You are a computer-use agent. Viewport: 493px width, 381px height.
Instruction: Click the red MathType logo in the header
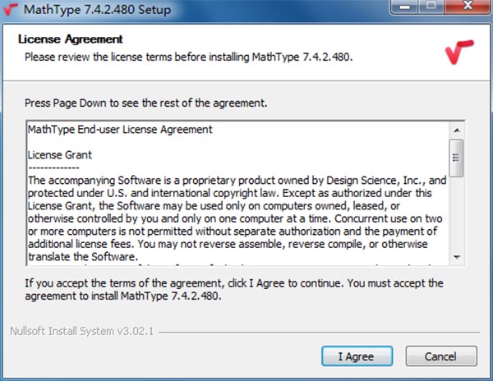pyautogui.click(x=458, y=53)
